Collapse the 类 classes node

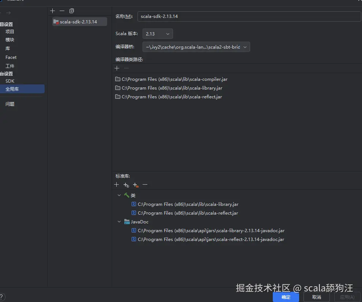pyautogui.click(x=119, y=195)
